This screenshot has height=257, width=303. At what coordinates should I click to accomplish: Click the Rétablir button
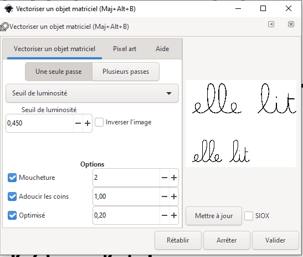coord(178,240)
